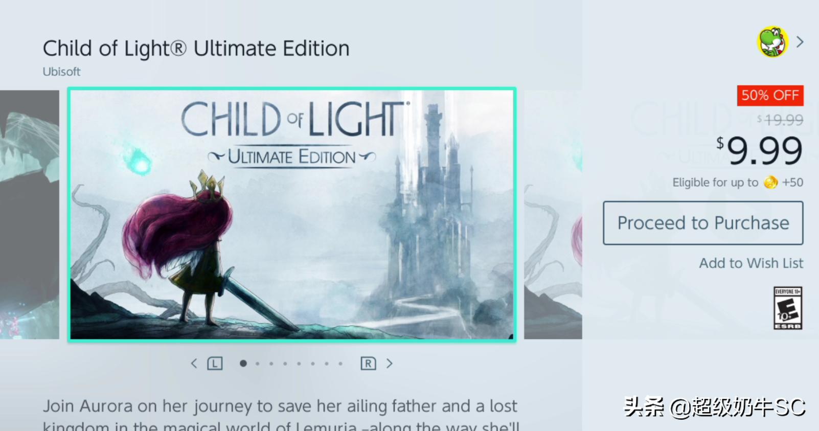Click the Proceed to Purchase button
The image size is (819, 431).
tap(703, 223)
